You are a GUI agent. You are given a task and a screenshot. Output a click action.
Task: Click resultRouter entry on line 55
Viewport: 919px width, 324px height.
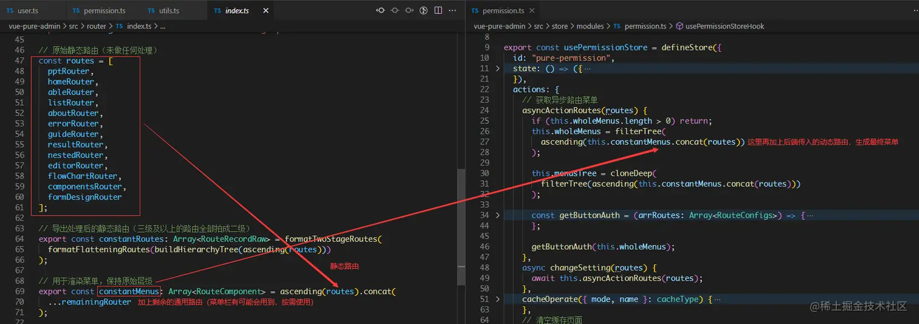coord(75,145)
